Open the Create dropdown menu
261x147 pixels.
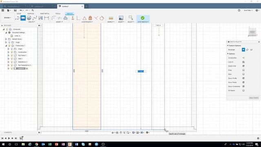pyautogui.click(x=31, y=22)
